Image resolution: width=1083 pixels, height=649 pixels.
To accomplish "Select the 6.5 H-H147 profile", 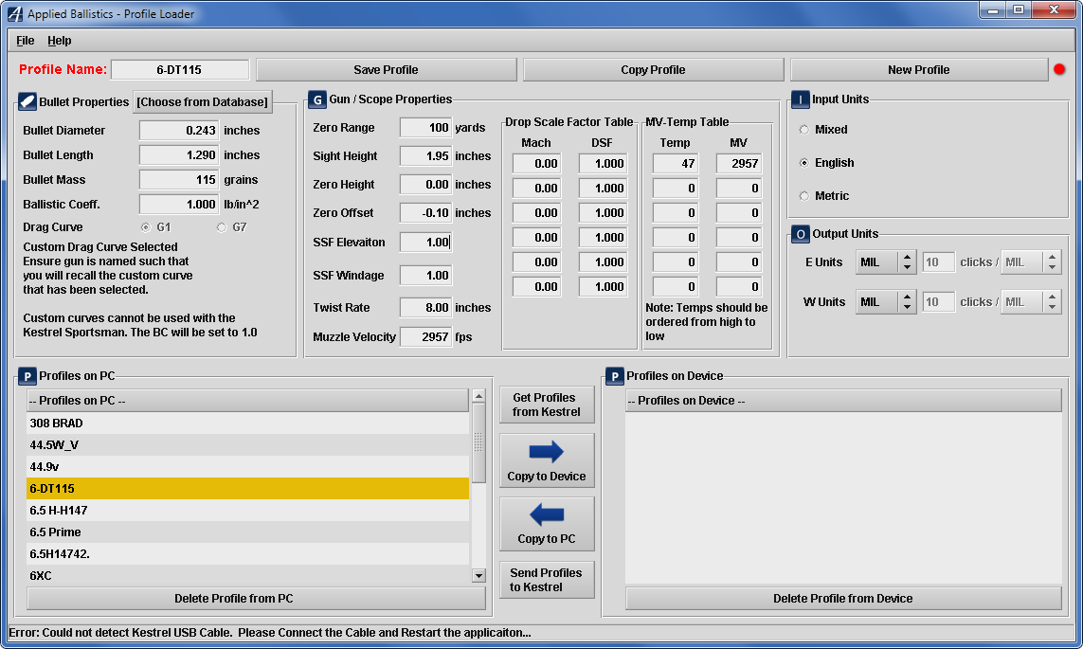I will [248, 511].
